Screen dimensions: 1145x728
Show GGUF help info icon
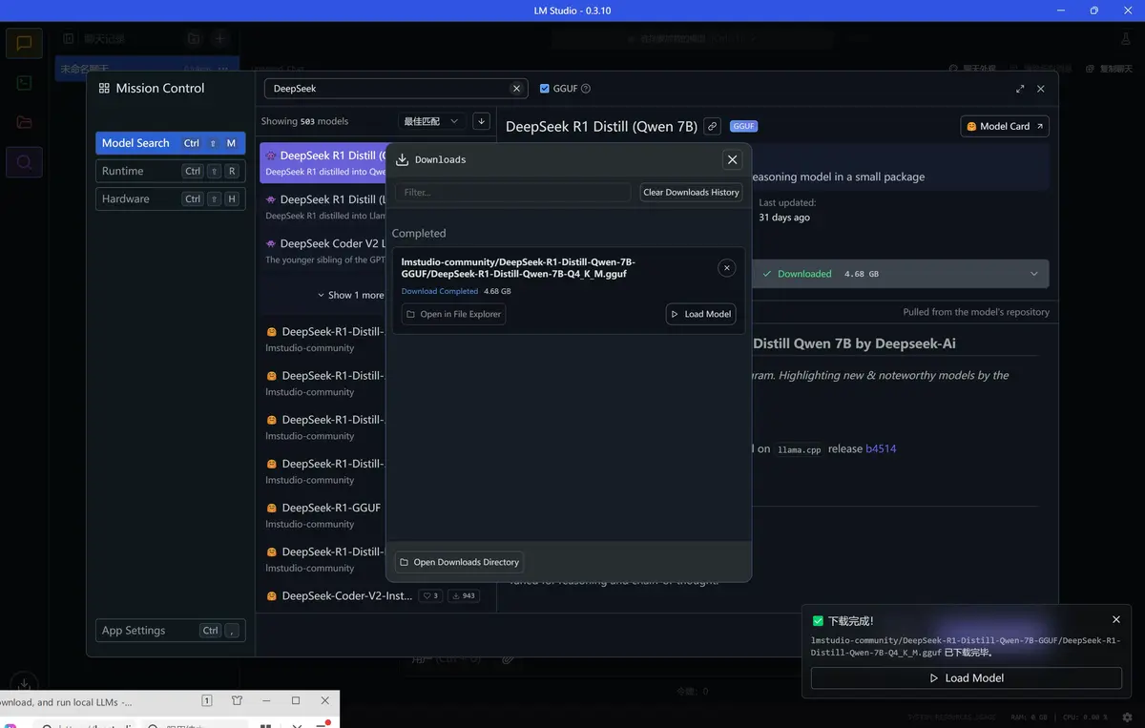(x=586, y=89)
